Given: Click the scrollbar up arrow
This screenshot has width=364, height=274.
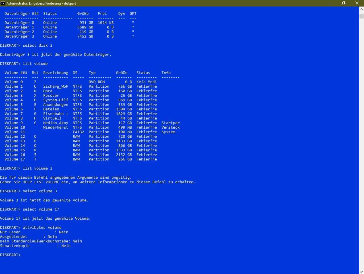Looking at the screenshot, I should (361, 9).
